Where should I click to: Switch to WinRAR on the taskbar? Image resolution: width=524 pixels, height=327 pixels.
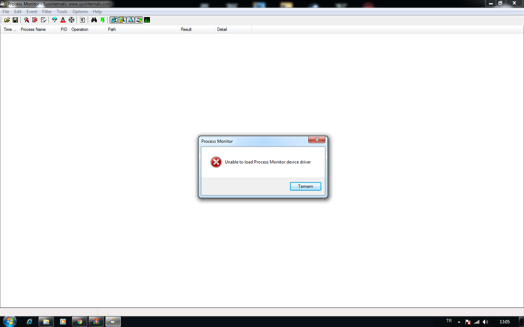pyautogui.click(x=96, y=322)
